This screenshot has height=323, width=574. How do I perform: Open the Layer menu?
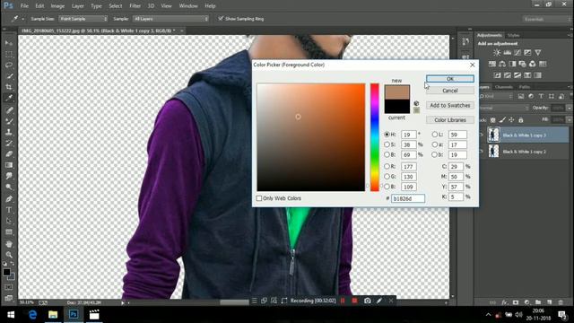coord(78,6)
